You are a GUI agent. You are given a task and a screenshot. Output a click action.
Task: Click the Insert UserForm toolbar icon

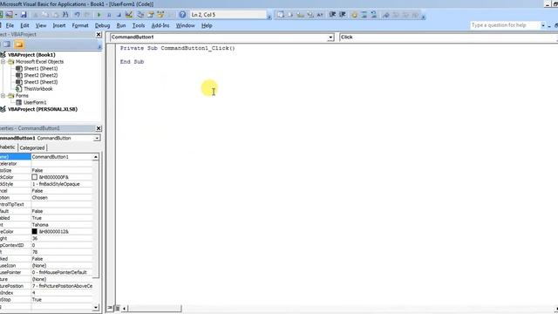coord(9,15)
